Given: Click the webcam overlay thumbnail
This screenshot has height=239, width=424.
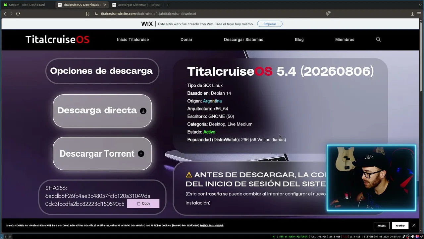Looking at the screenshot, I should 371,178.
